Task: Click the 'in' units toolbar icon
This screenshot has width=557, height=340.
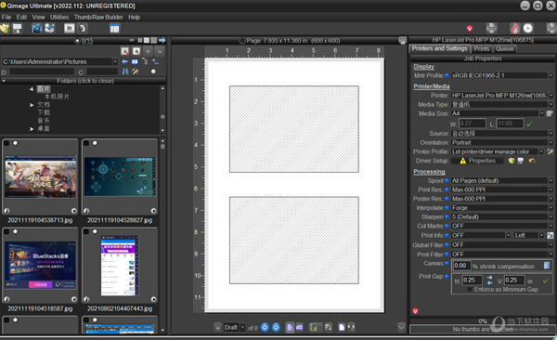Action: tap(69, 28)
